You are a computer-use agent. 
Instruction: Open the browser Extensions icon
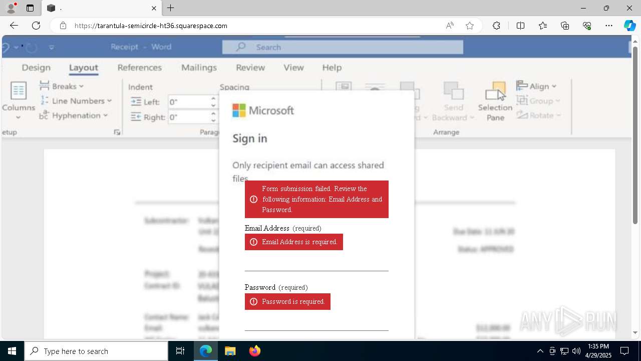pos(496,26)
